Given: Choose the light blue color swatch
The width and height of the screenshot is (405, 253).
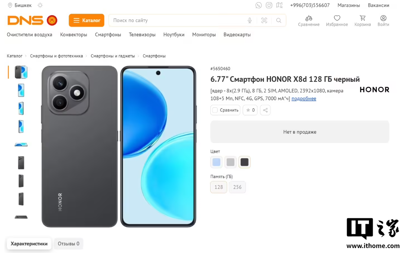Looking at the screenshot, I should pyautogui.click(x=217, y=162).
